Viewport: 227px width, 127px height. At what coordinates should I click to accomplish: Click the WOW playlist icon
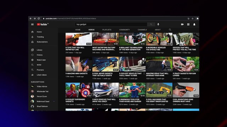pyautogui.click(x=32, y=65)
